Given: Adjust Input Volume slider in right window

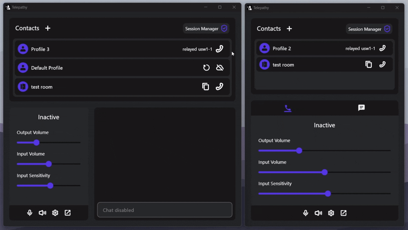Looking at the screenshot, I should pos(324,172).
